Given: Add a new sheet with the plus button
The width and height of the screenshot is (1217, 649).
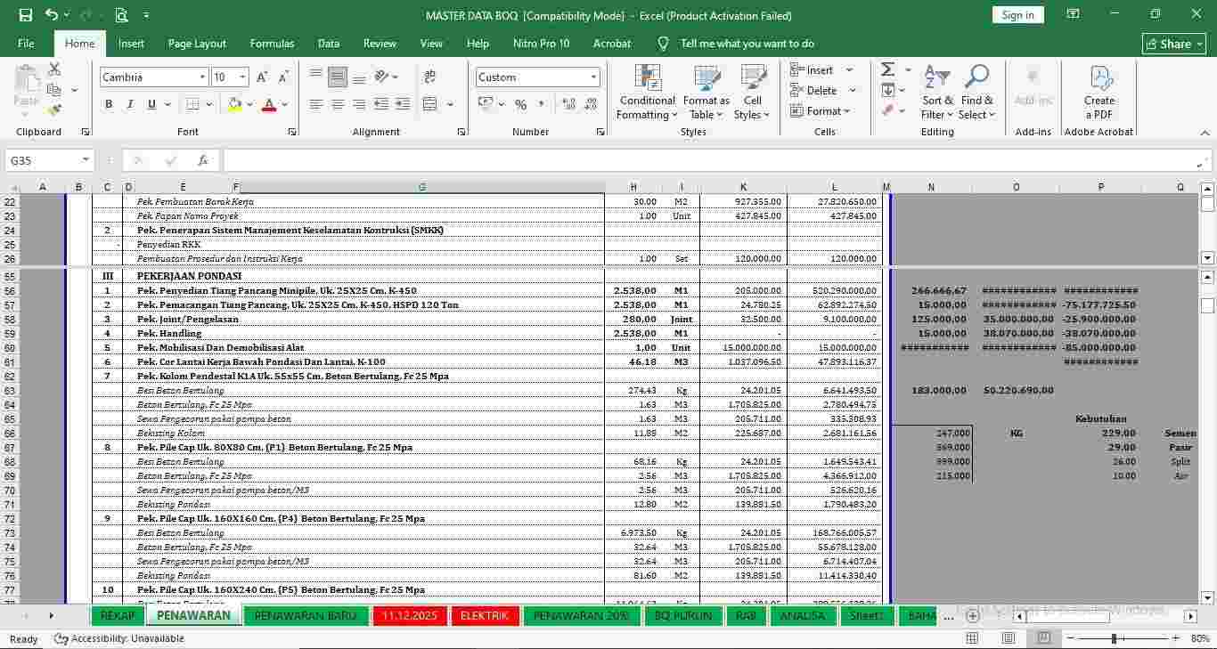Looking at the screenshot, I should 972,615.
